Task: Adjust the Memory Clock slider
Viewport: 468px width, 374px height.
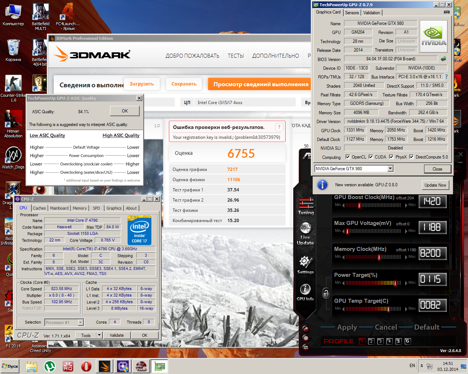Action: 379,257
